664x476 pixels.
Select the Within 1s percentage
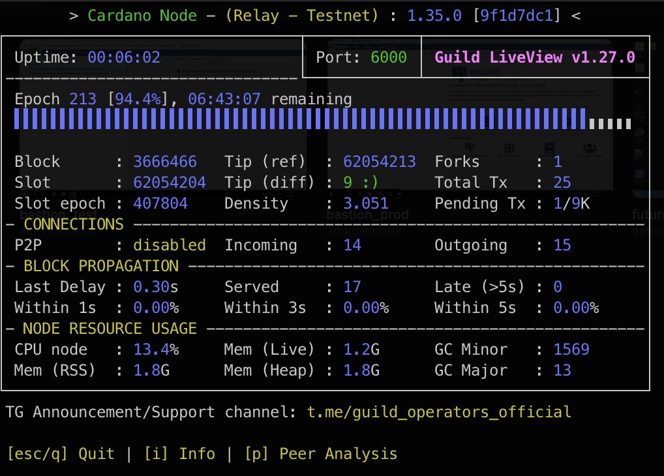pyautogui.click(x=156, y=308)
